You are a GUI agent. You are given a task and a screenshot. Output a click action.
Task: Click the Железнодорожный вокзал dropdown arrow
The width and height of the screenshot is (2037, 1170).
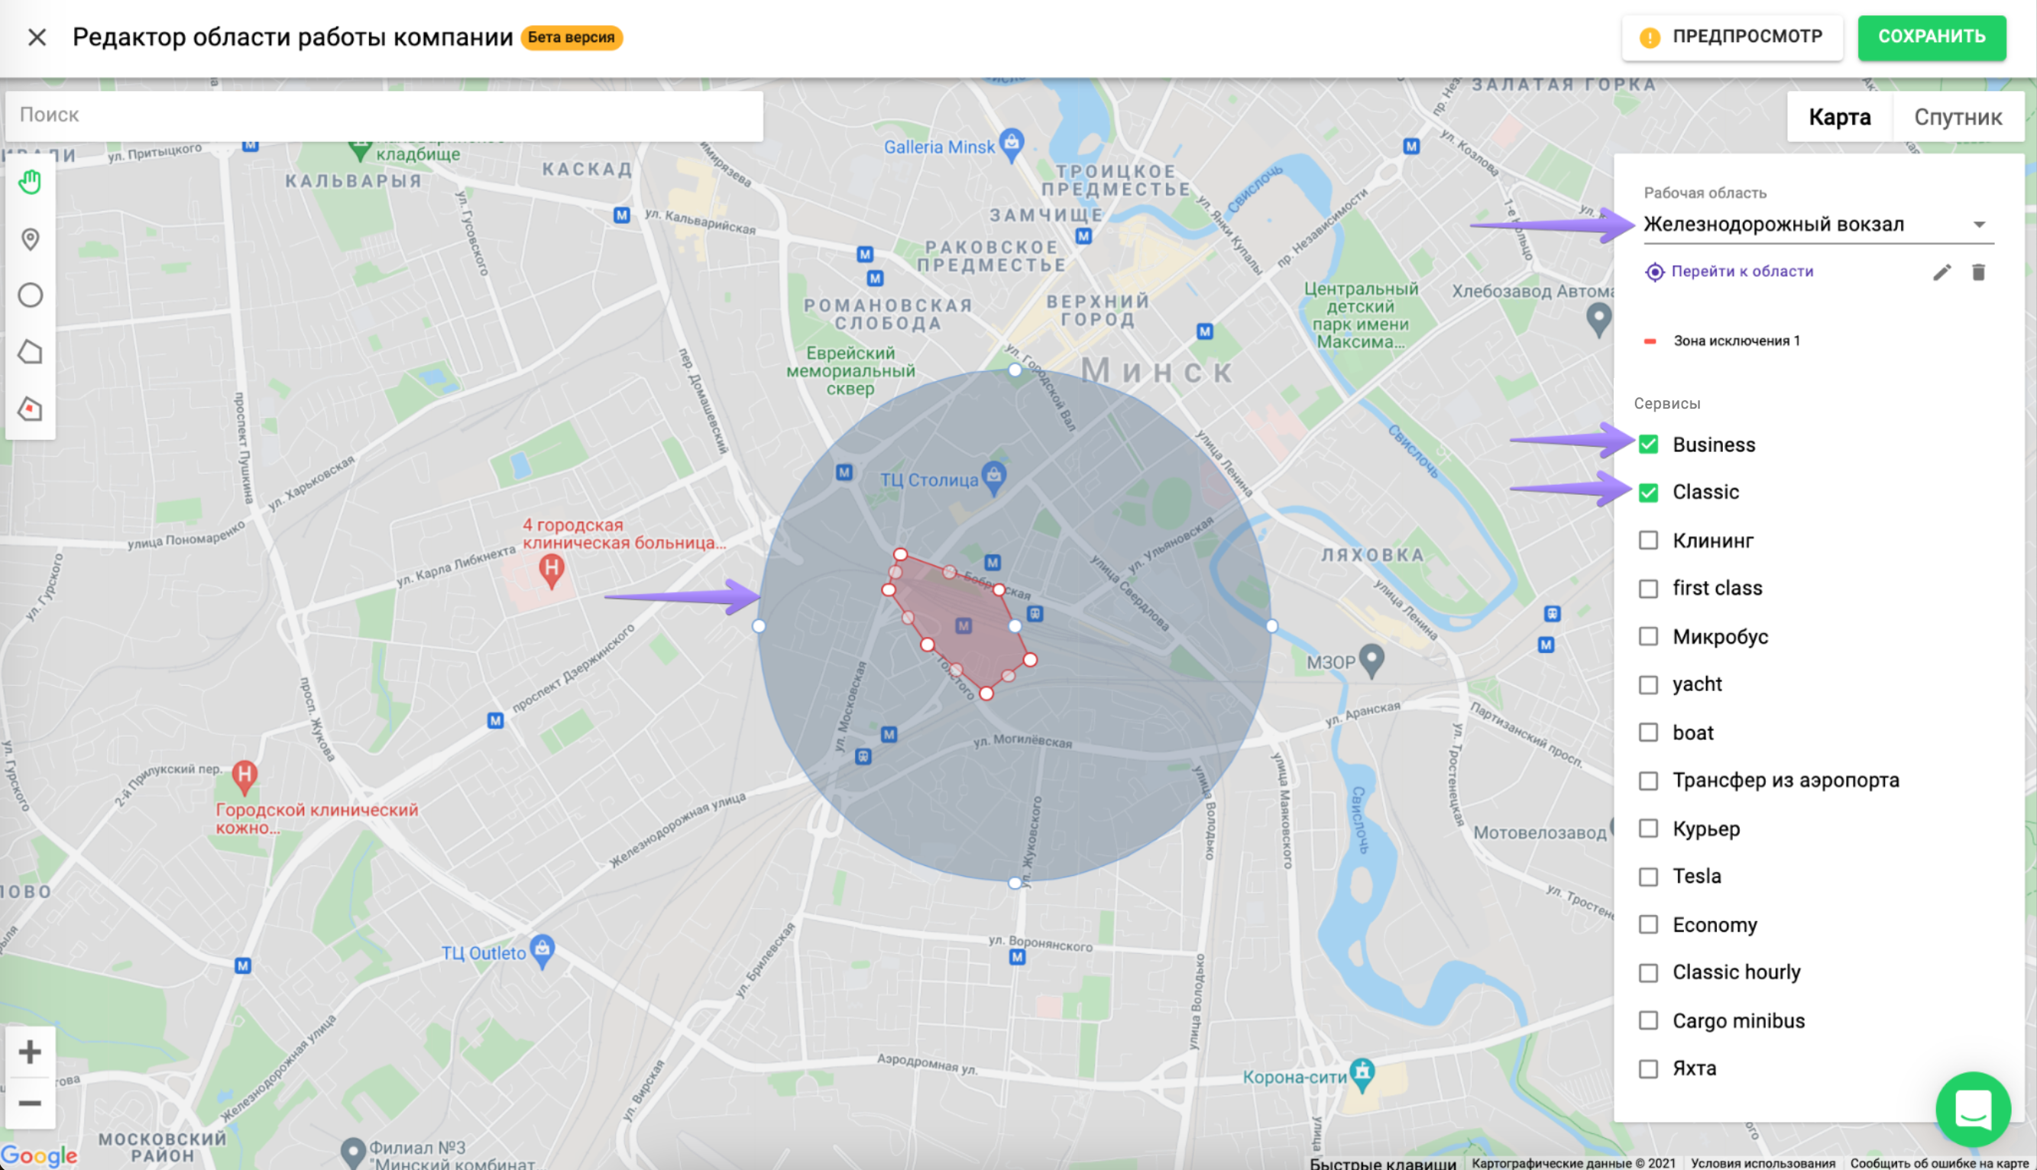[x=1979, y=225]
